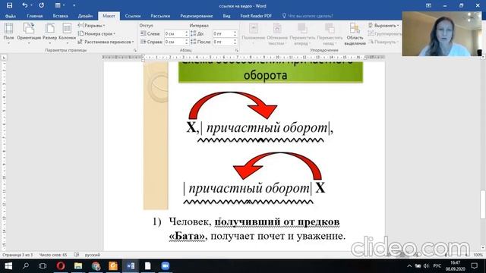The width and height of the screenshot is (486, 273).
Task: Click the ruler tab stop selector
Action: [x=4, y=58]
